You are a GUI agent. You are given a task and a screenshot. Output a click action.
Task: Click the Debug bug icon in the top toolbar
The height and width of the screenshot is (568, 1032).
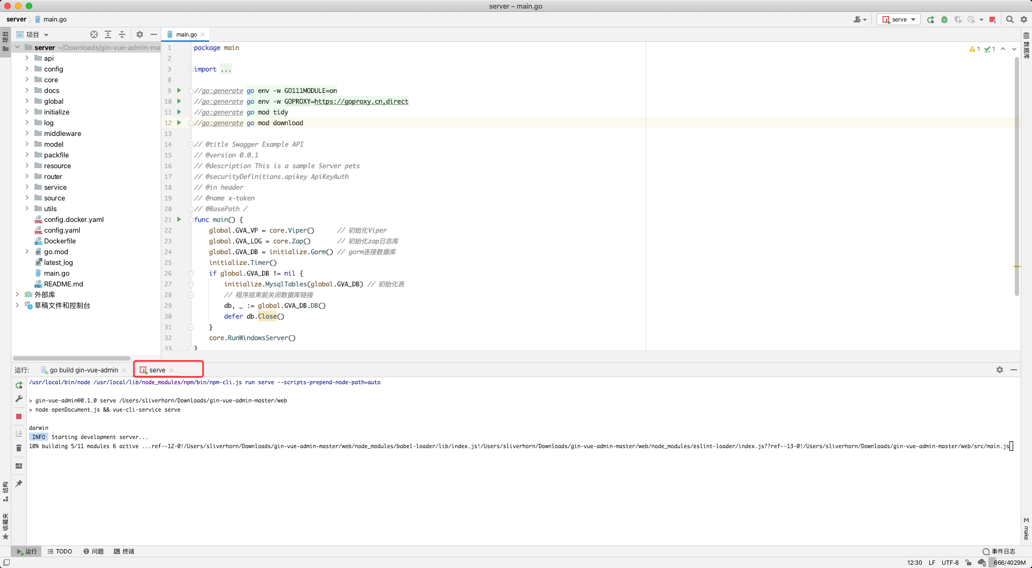[x=944, y=19]
